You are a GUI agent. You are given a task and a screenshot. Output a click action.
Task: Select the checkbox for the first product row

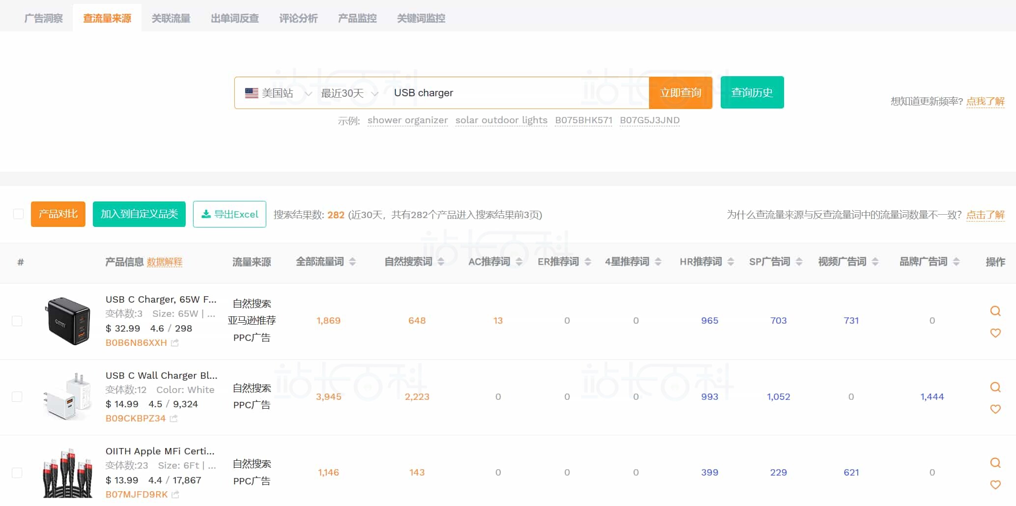click(x=17, y=321)
